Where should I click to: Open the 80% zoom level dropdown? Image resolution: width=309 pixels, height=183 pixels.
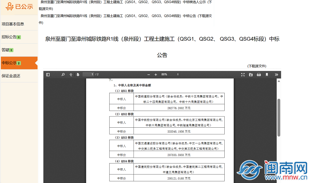170,74
